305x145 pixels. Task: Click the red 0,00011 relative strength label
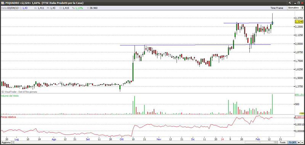pos(299,117)
